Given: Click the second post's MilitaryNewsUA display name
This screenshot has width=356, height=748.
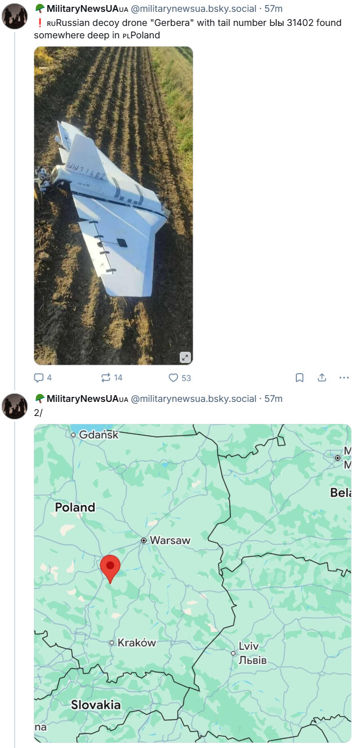Looking at the screenshot, I should pyautogui.click(x=82, y=399).
